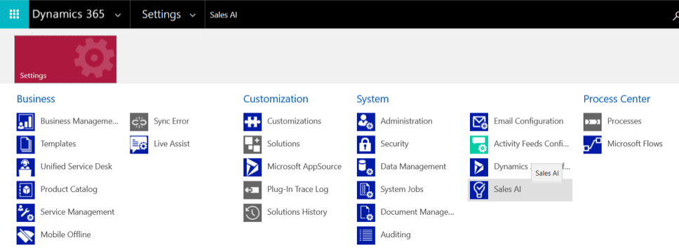Click the Sales AI lightbulb icon
The height and width of the screenshot is (252, 679).
479,190
